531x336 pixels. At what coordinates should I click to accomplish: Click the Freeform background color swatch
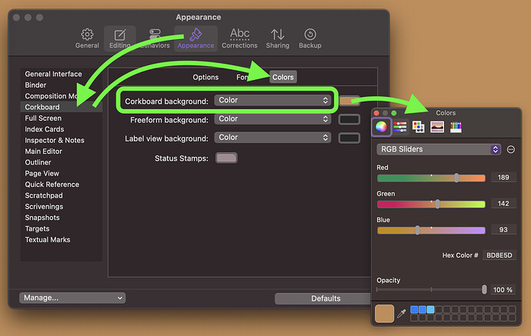tap(349, 119)
